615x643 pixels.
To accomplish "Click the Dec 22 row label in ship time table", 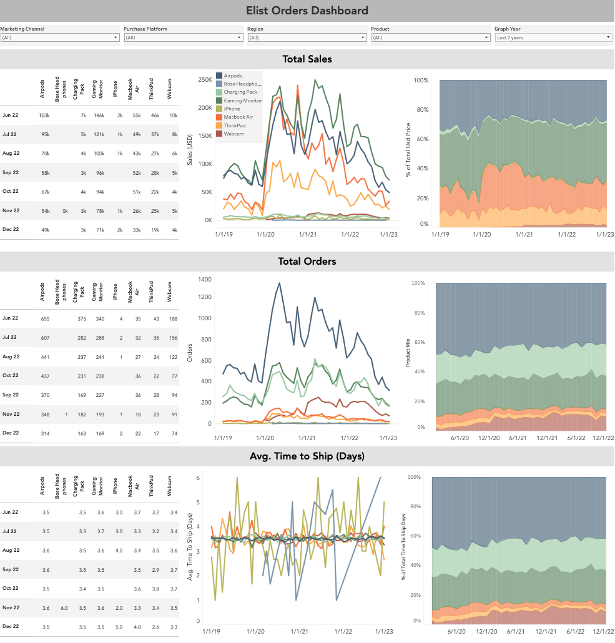I will point(10,627).
